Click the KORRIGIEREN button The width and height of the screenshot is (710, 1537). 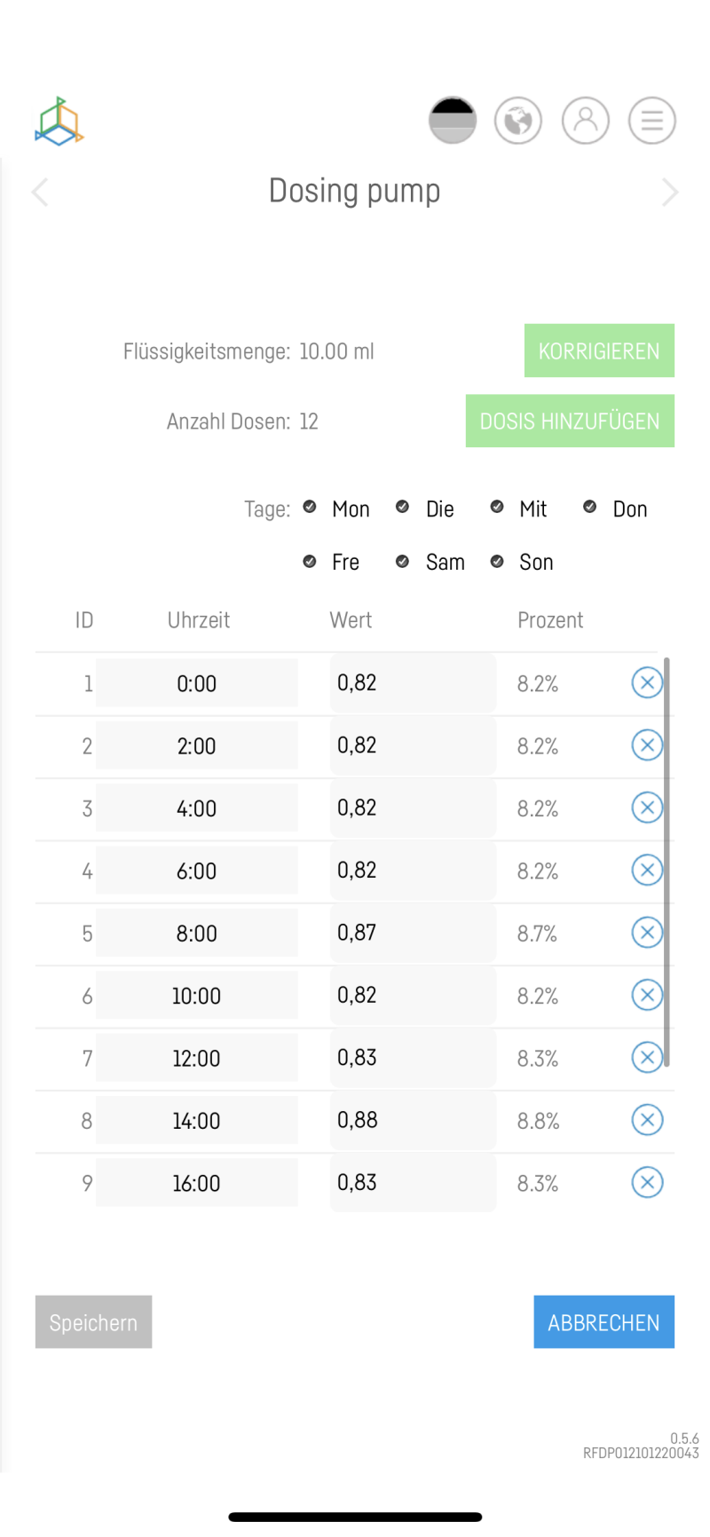click(599, 351)
